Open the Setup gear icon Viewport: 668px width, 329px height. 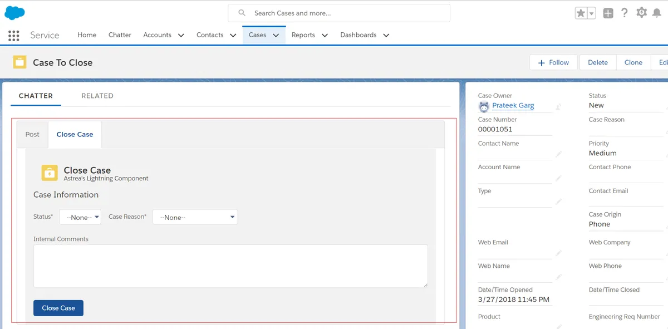click(641, 13)
